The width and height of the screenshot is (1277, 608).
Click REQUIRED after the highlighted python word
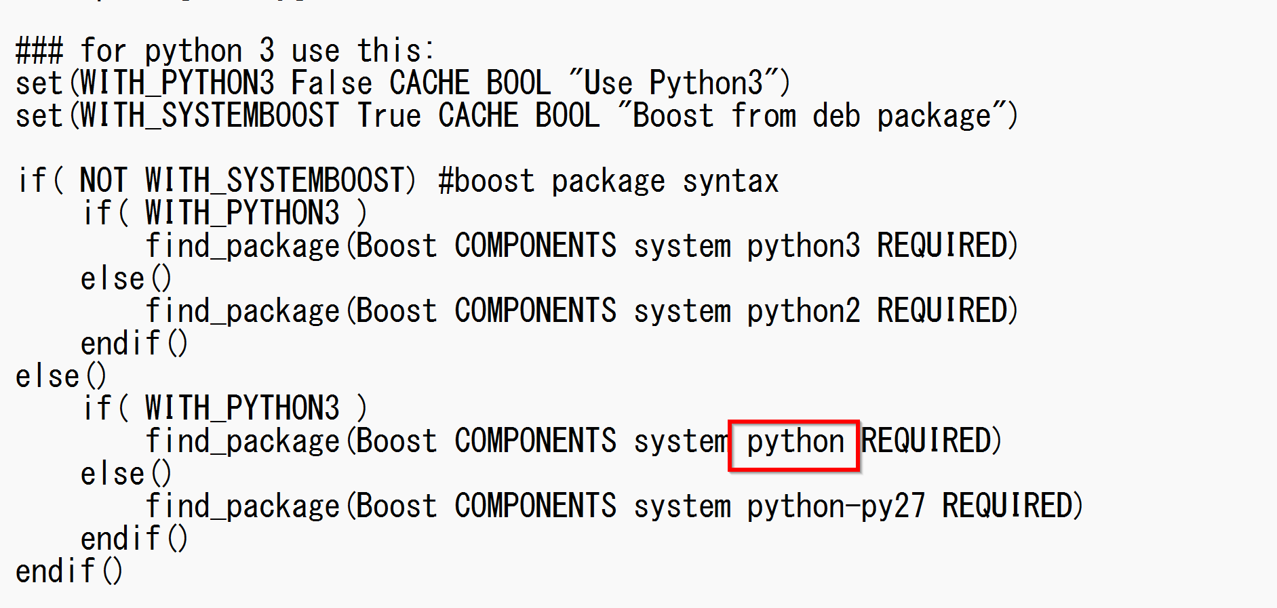930,441
